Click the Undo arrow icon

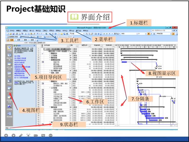point(38,34)
